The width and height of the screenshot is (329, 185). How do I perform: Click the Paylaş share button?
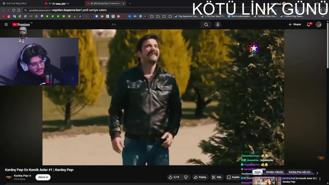200,177
